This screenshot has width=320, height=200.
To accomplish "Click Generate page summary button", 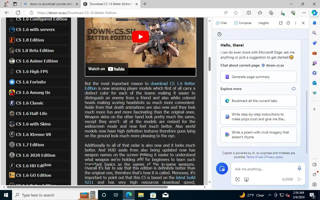I will point(258,77).
